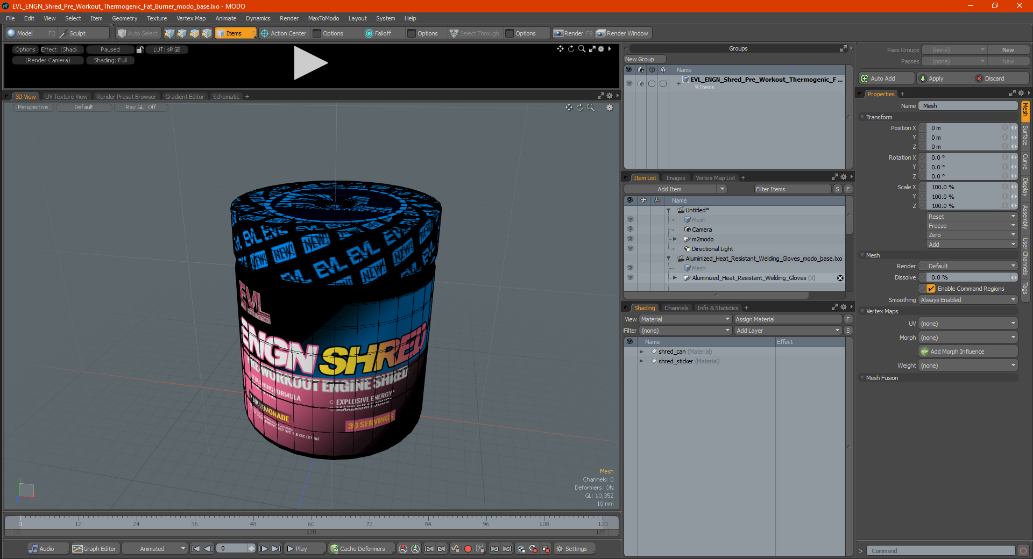The width and height of the screenshot is (1033, 559).
Task: Toggle visibility of Directional Light
Action: coord(630,249)
